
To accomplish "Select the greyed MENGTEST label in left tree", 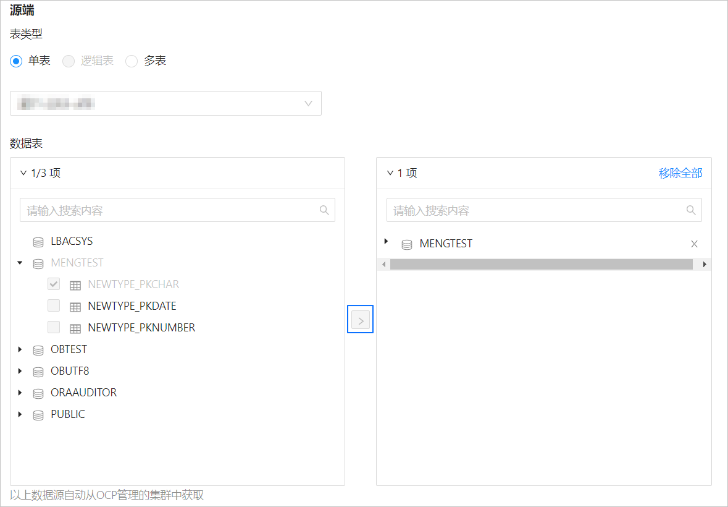I will (77, 263).
